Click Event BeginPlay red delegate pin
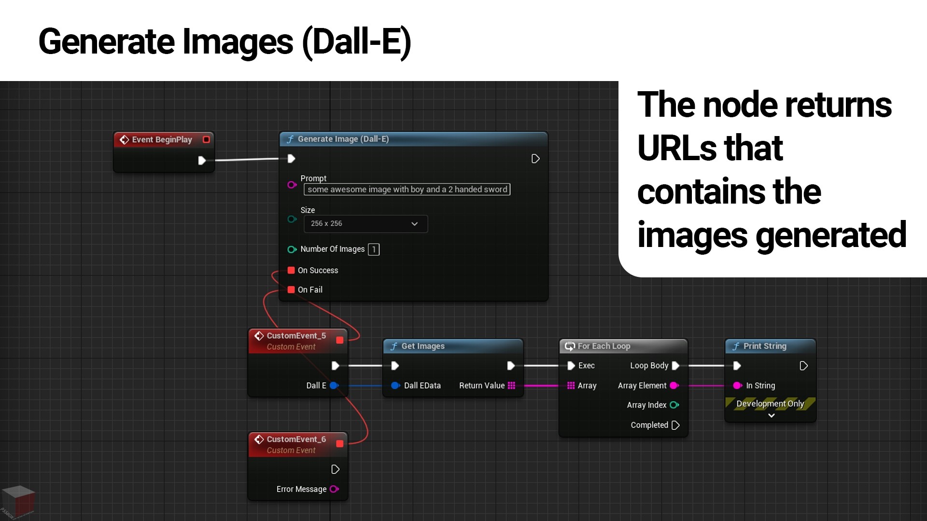Screen dimensions: 927x521 coord(206,139)
